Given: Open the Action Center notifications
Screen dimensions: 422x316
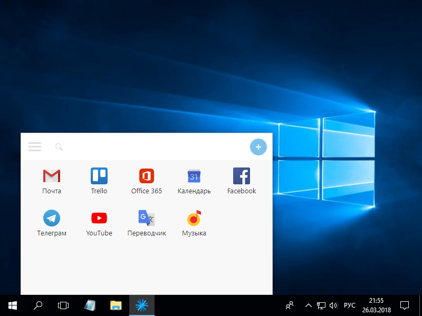Looking at the screenshot, I should [405, 305].
